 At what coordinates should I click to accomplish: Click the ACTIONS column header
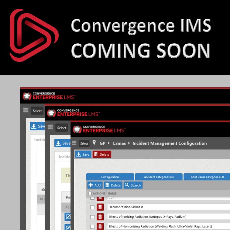99,193
